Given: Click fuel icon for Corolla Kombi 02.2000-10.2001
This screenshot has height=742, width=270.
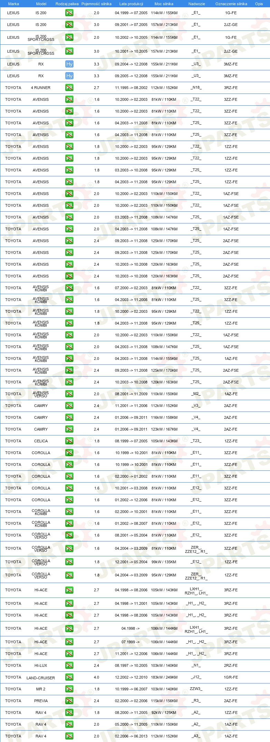Looking at the screenshot, I should tap(69, 512).
